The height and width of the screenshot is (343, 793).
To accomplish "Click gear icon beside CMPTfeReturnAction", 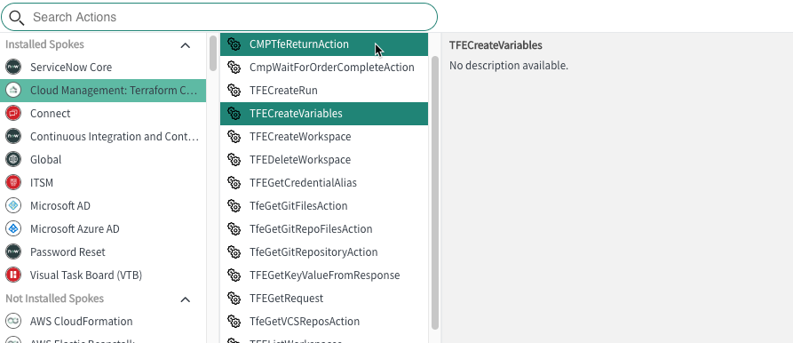I will 234,44.
